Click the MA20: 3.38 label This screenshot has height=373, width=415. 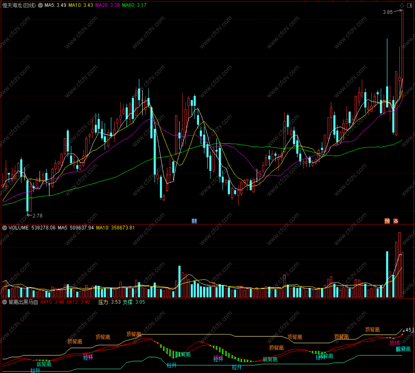(107, 5)
